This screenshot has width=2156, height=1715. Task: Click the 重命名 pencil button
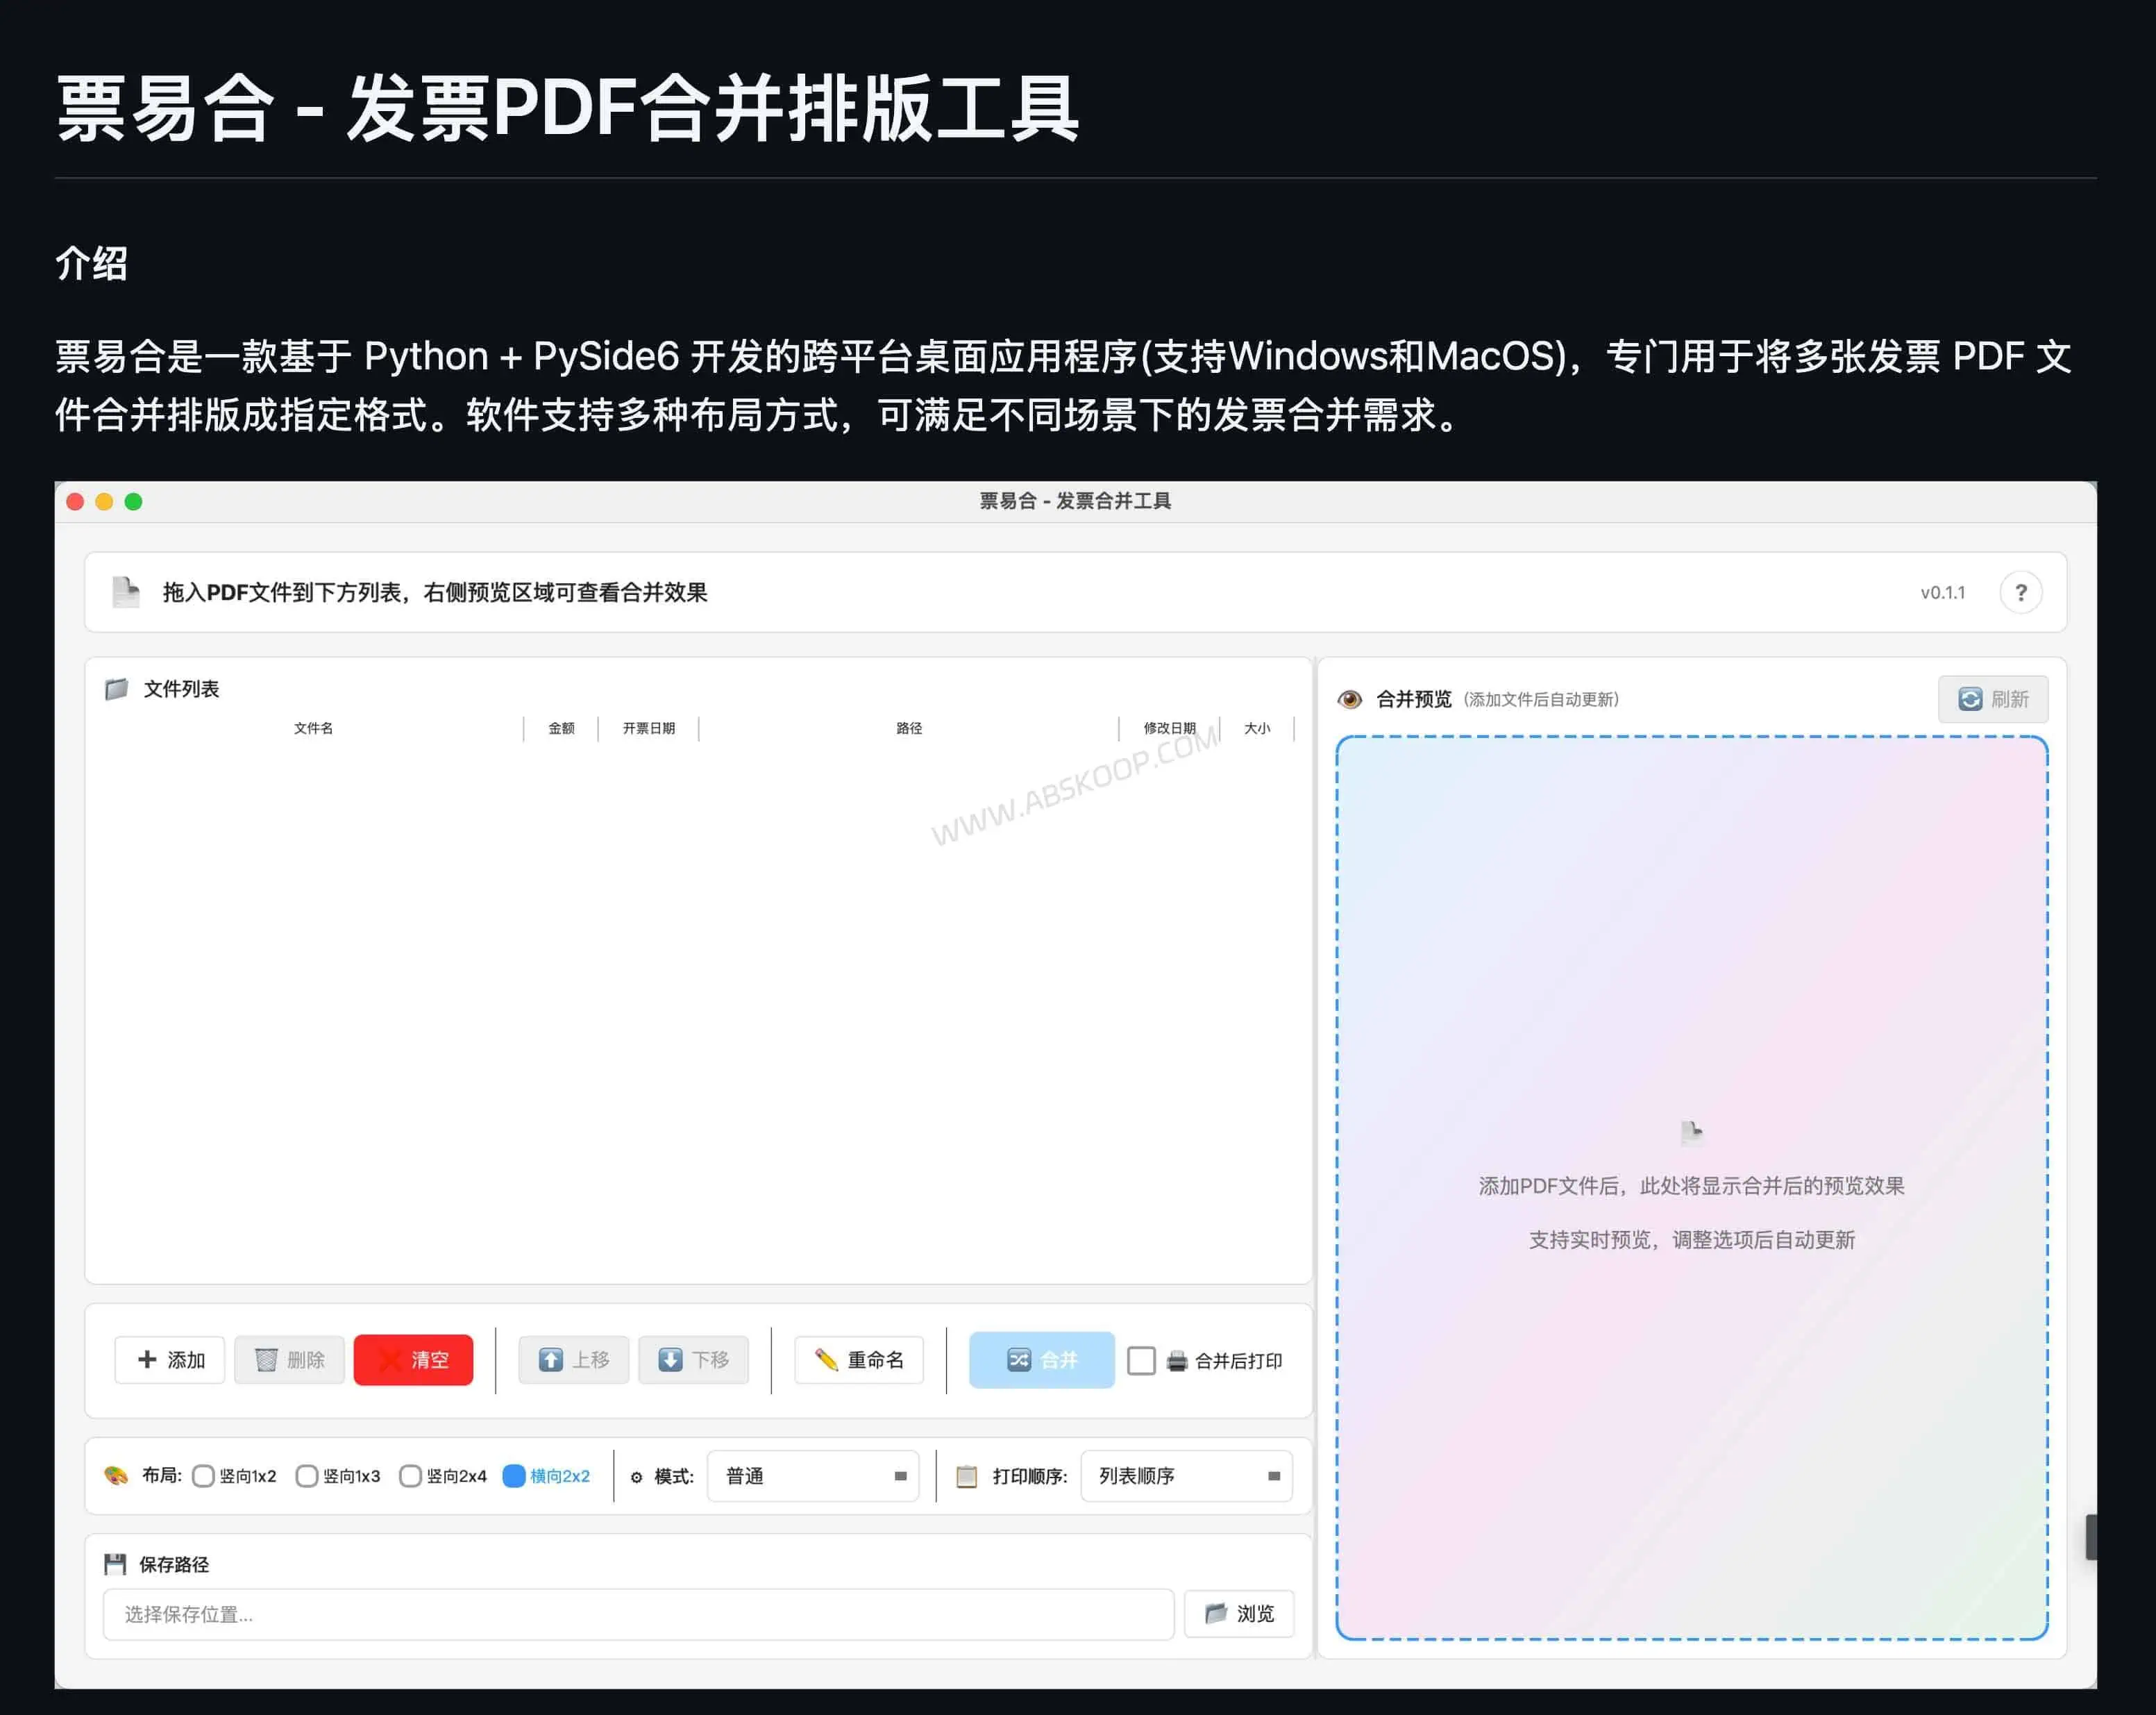859,1360
